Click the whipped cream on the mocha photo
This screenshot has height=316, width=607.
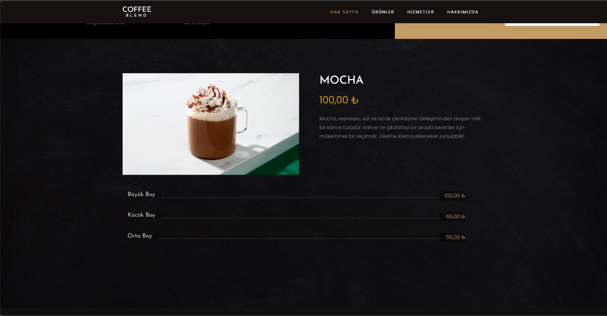(x=210, y=99)
